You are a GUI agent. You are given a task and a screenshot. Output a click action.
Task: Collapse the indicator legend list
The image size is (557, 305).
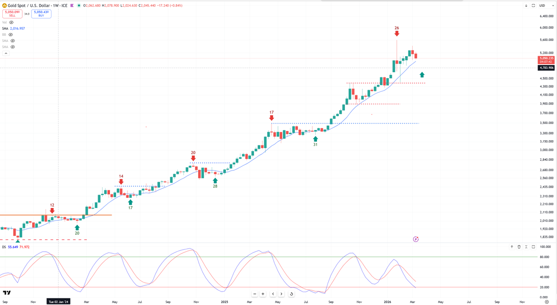(6, 54)
